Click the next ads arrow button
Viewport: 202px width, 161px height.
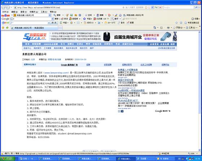point(122,111)
